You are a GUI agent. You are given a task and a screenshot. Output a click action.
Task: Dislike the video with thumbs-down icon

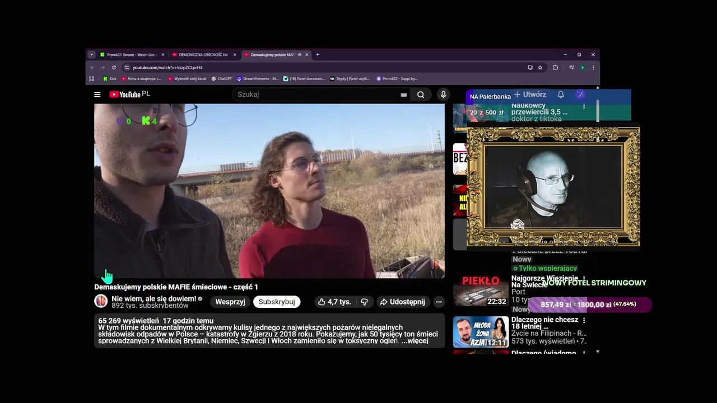[364, 302]
